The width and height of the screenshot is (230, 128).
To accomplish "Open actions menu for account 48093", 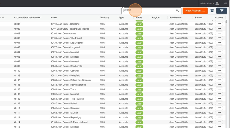I will click(219, 47).
